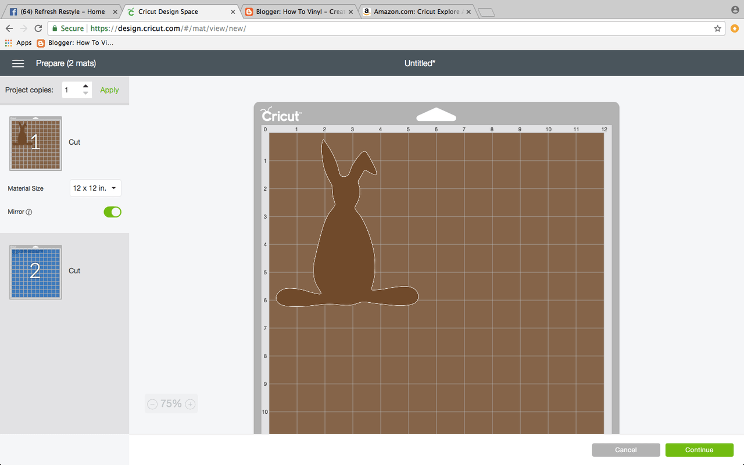
Task: Close the Facebook Refresh Restyle tab
Action: tap(115, 12)
